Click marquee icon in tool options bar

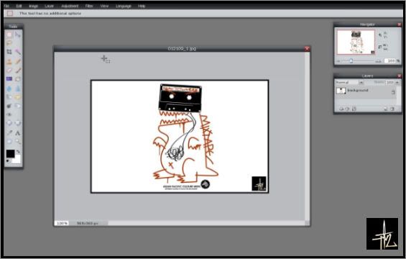pyautogui.click(x=10, y=13)
